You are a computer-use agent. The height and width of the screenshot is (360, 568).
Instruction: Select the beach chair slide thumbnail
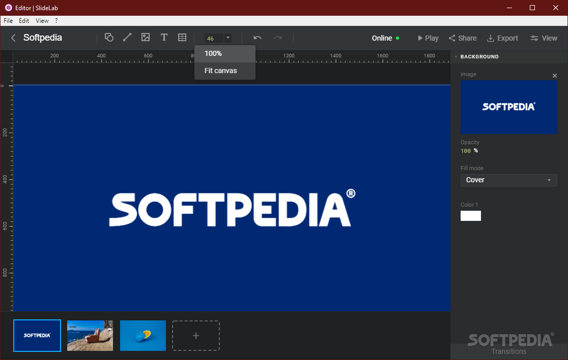(90, 336)
